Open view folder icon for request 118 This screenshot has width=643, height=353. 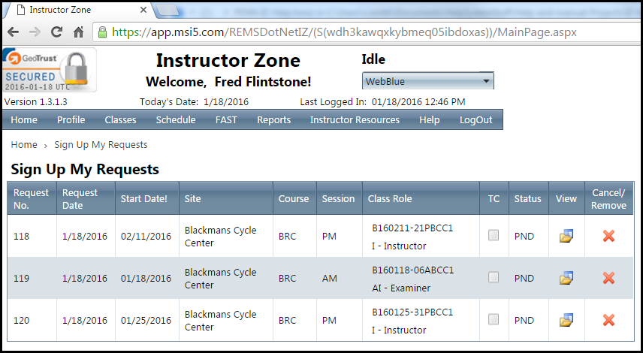pos(566,237)
